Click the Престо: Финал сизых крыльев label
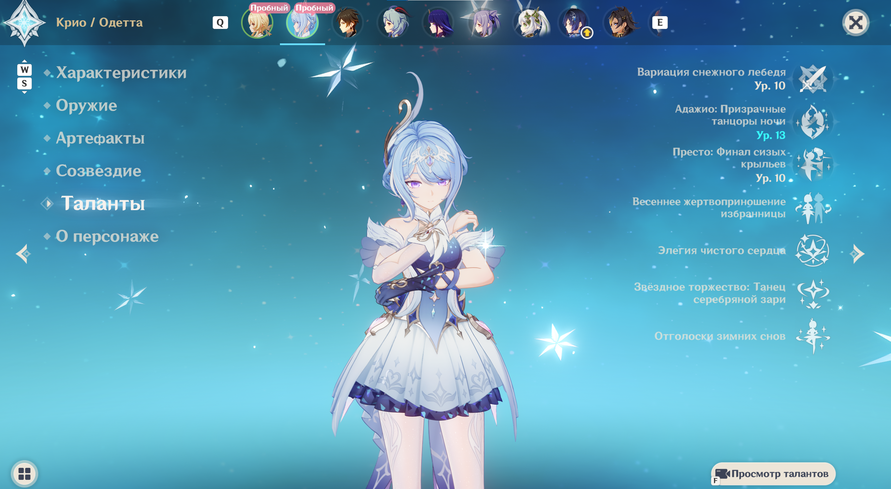891x489 pixels. pyautogui.click(x=729, y=158)
